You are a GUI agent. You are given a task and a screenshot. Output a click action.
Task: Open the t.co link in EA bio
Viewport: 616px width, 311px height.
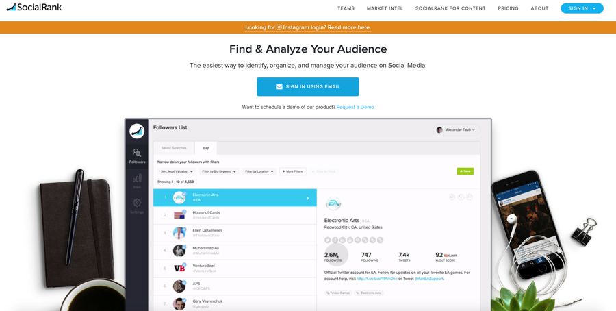point(376,279)
